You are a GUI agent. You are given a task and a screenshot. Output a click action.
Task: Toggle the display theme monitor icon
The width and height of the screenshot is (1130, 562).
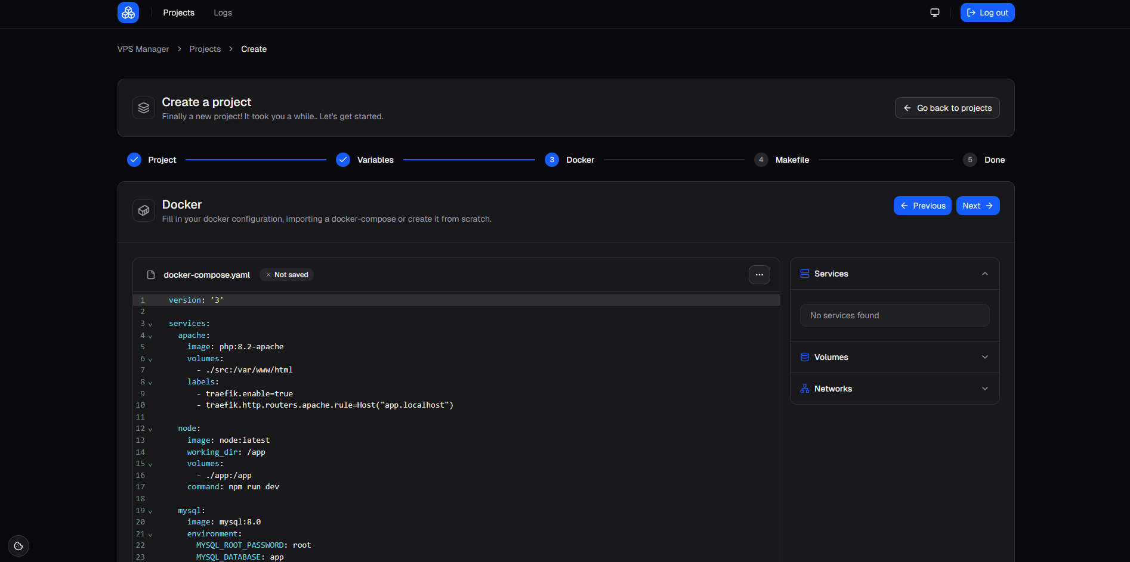pos(935,13)
